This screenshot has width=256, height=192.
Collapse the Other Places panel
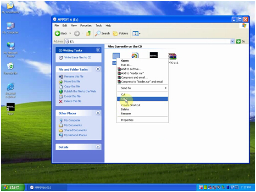(x=98, y=113)
